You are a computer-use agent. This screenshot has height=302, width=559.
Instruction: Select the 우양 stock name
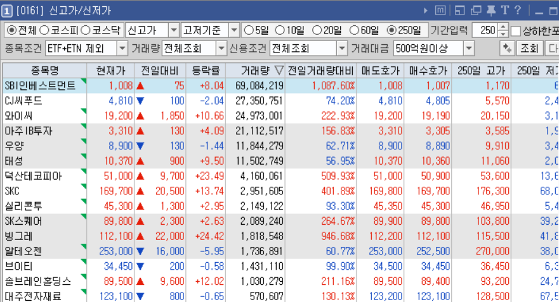(x=14, y=146)
